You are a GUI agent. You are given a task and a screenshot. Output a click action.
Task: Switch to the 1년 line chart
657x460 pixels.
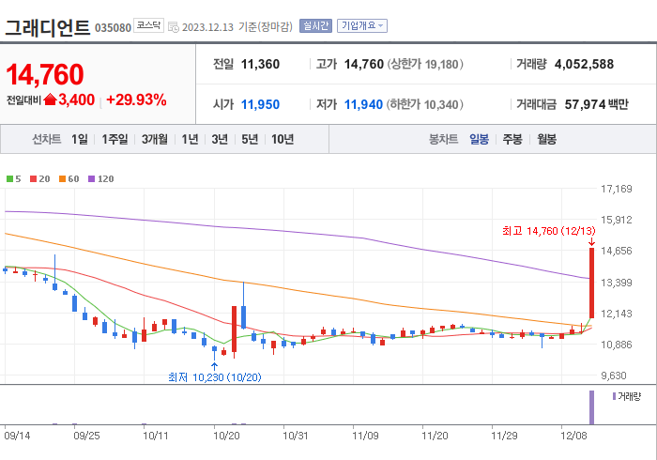190,139
